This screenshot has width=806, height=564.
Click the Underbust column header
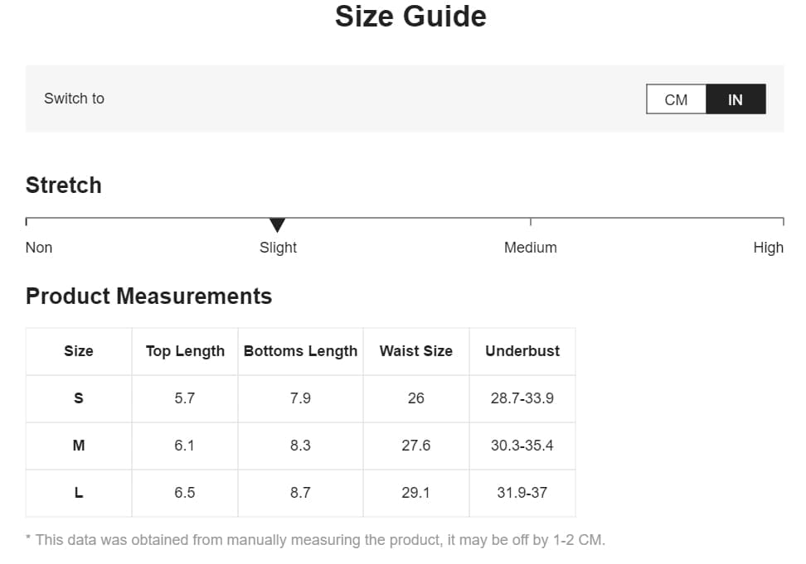click(522, 351)
